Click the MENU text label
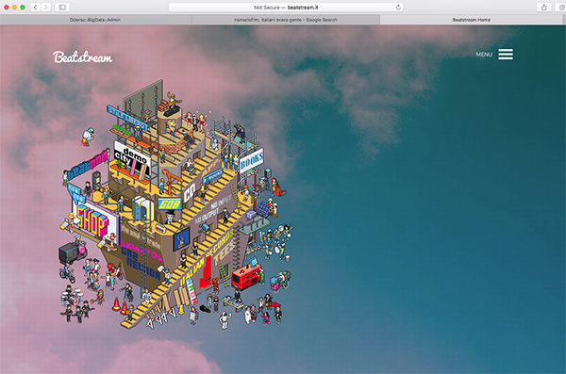This screenshot has height=374, width=566. [x=484, y=55]
